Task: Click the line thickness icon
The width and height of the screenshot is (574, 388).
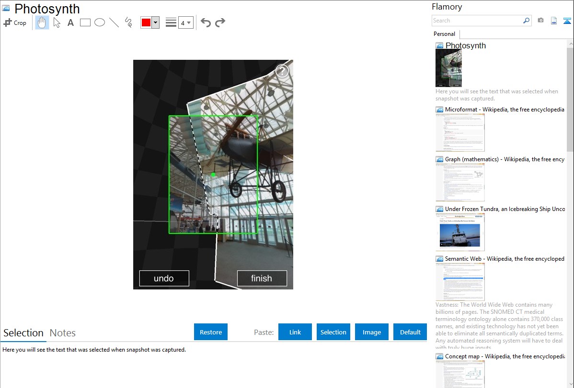Action: click(171, 22)
